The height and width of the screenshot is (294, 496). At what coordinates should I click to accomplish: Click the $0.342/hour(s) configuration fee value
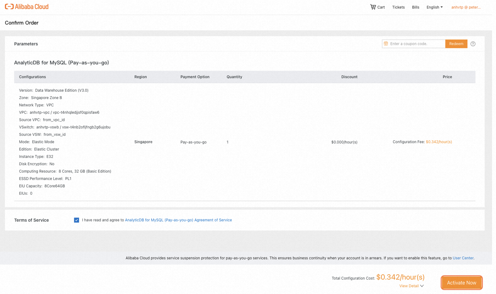pyautogui.click(x=439, y=142)
